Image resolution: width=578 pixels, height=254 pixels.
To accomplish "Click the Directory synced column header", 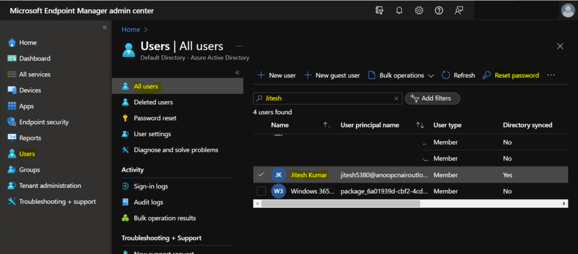I will tap(528, 125).
